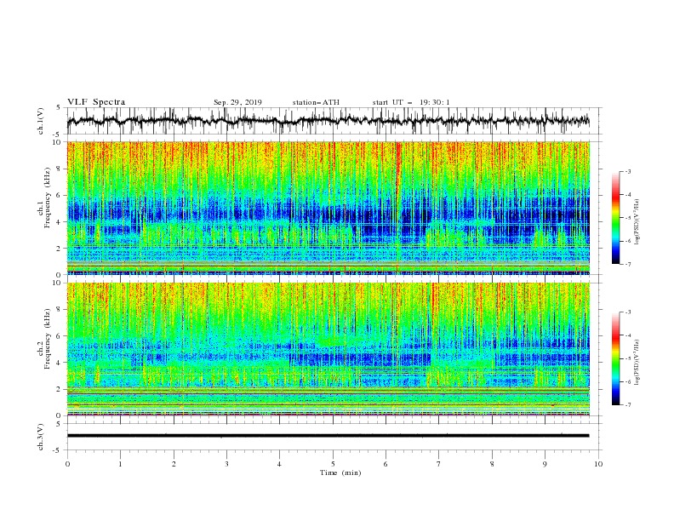
Task: Click the "10" frequency tick on ch.1 spectrogram
Action: 57,142
